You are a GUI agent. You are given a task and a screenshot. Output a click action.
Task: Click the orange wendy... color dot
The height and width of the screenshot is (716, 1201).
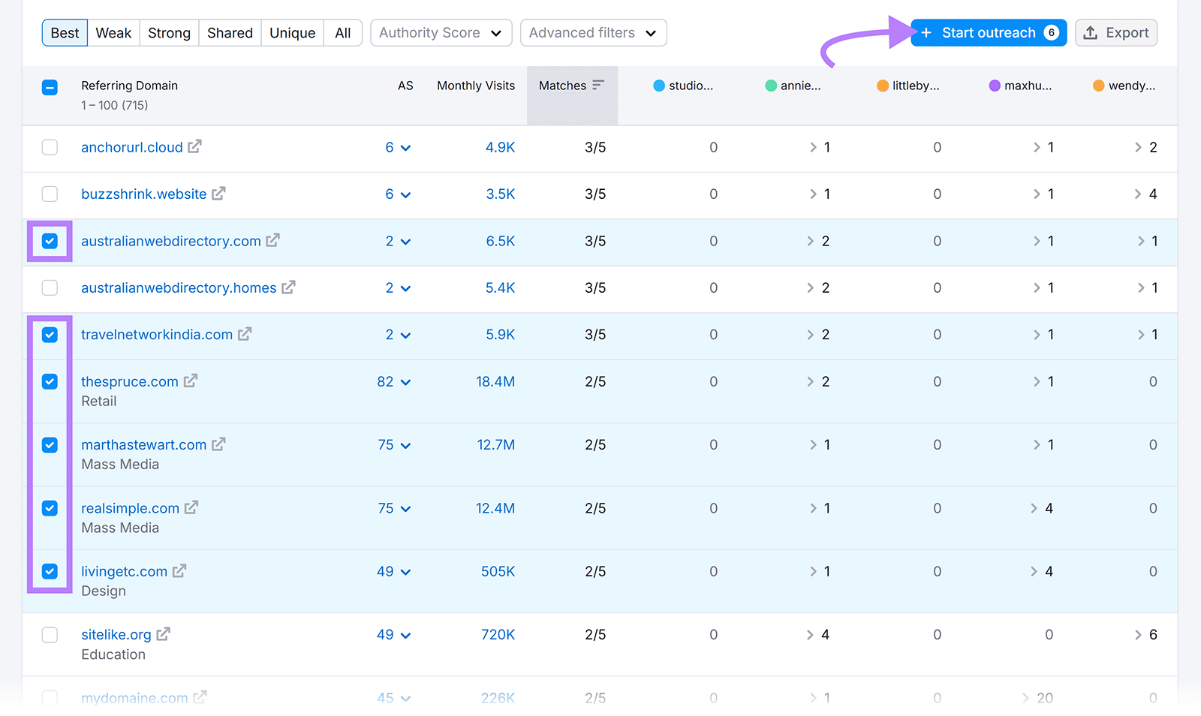click(x=1099, y=86)
